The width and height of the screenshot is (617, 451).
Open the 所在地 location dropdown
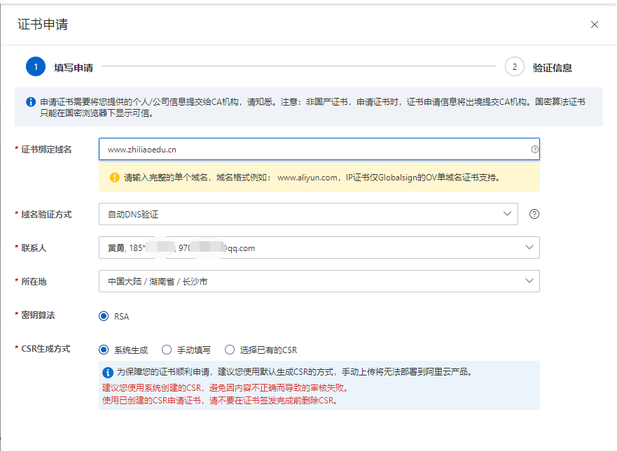[x=319, y=281]
